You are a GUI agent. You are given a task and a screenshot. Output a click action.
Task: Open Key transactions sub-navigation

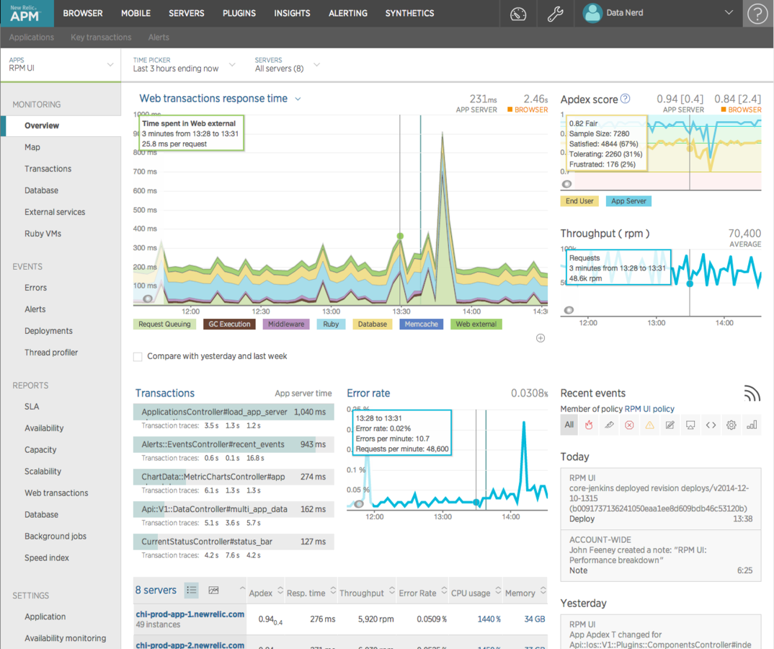[101, 37]
